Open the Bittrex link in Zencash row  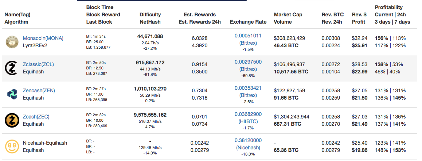[248, 95]
